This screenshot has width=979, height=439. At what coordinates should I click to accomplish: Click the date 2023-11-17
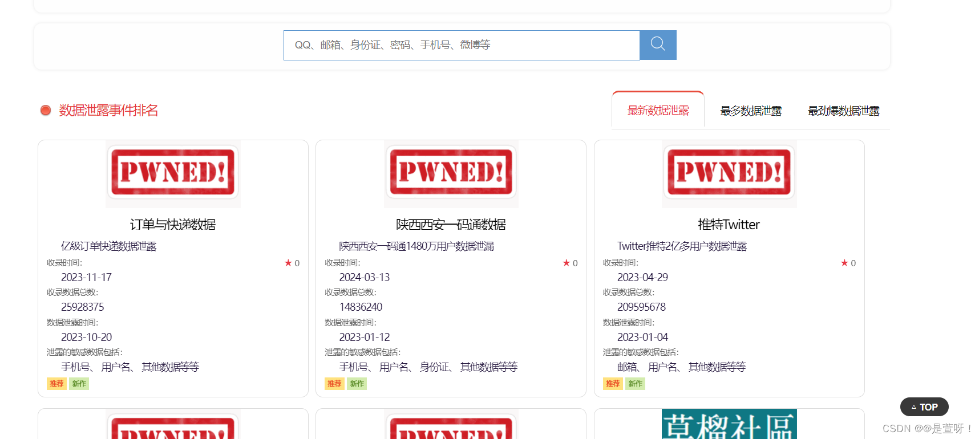click(x=86, y=277)
